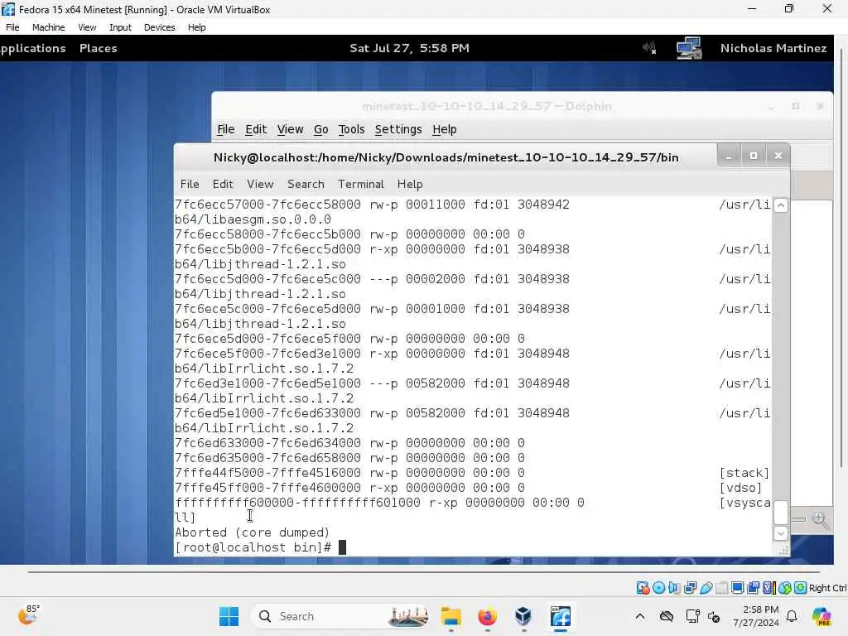Open VirtualBox Devices menu
848x636 pixels.
point(159,27)
